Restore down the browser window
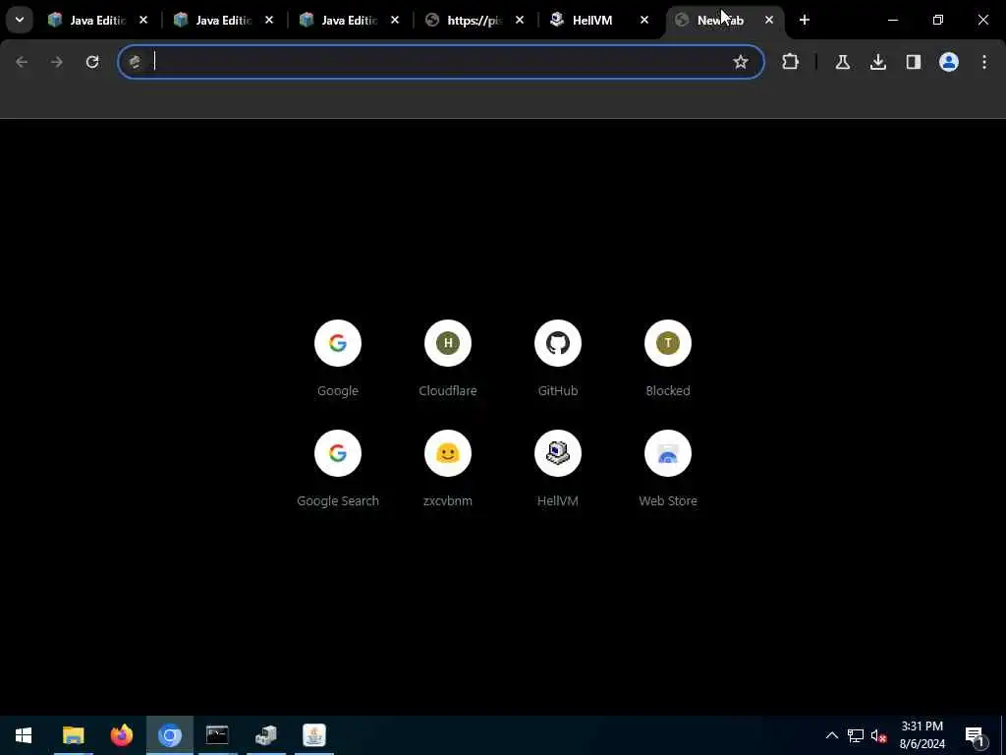 [938, 20]
